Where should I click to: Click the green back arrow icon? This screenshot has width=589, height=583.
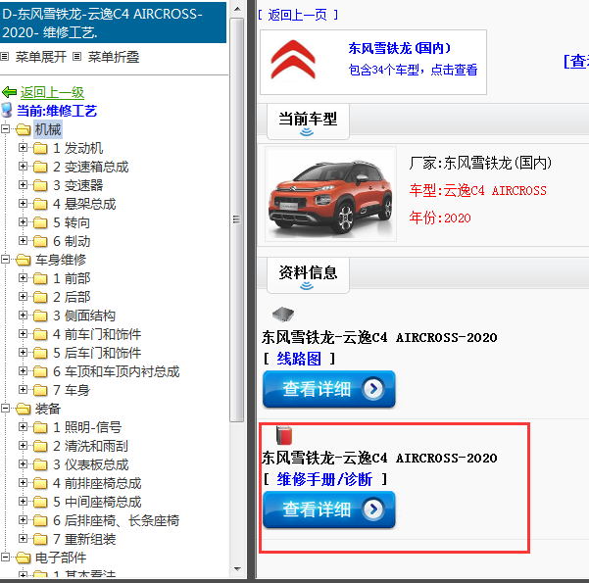(9, 92)
